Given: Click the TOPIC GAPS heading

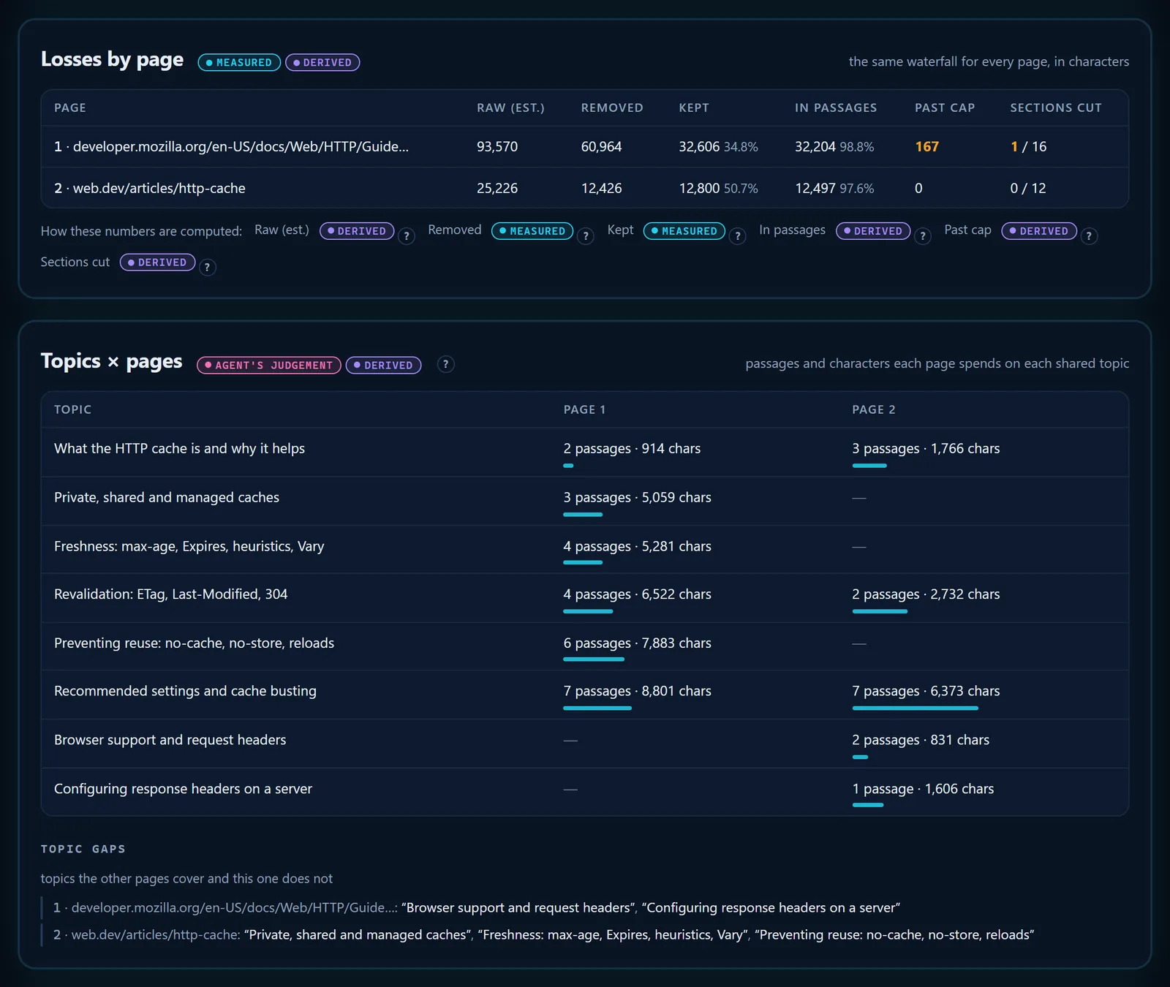Looking at the screenshot, I should [83, 849].
